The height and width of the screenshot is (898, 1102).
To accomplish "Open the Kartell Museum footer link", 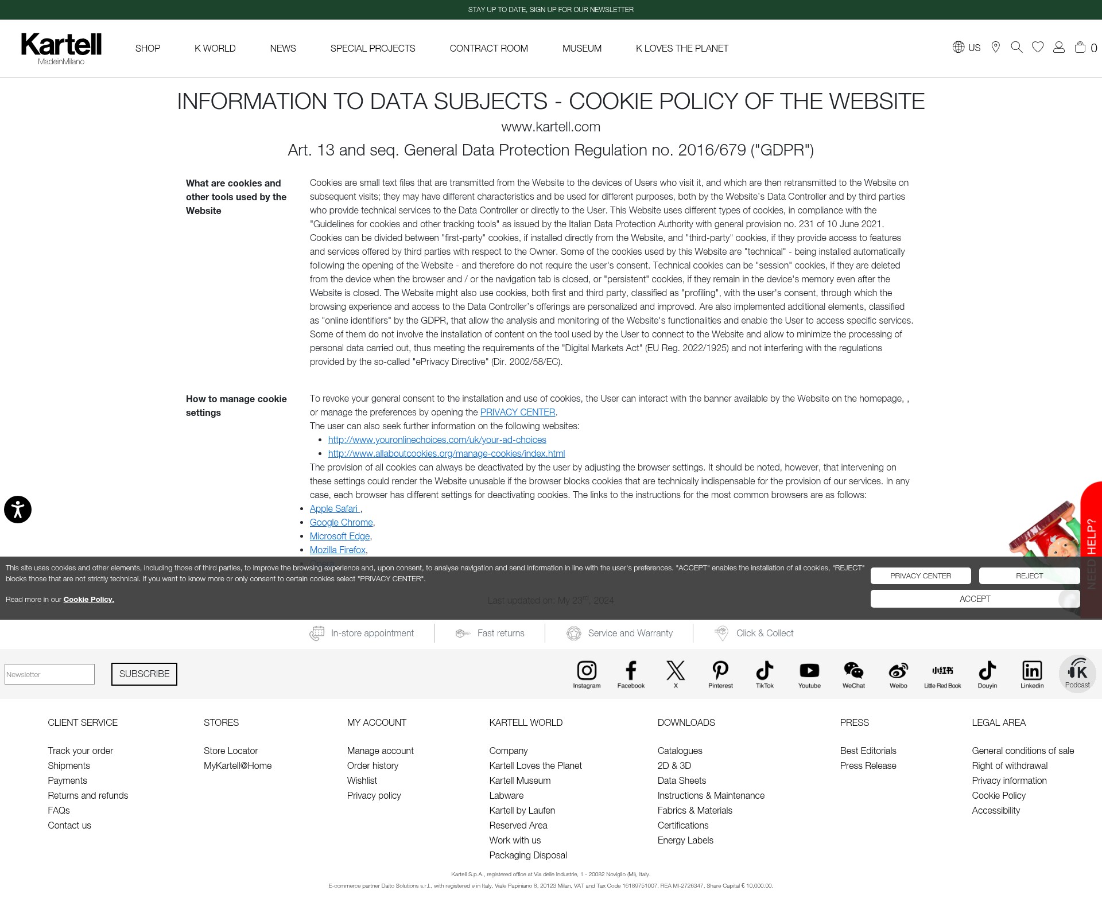I will [520, 781].
